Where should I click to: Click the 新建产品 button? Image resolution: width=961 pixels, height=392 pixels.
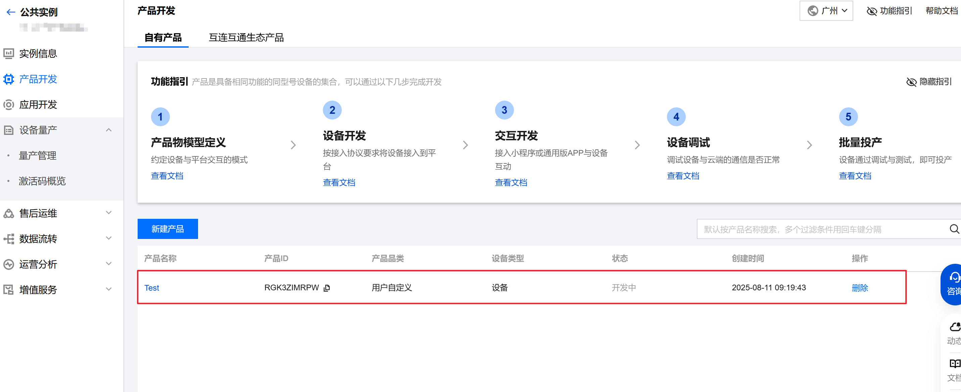click(167, 229)
